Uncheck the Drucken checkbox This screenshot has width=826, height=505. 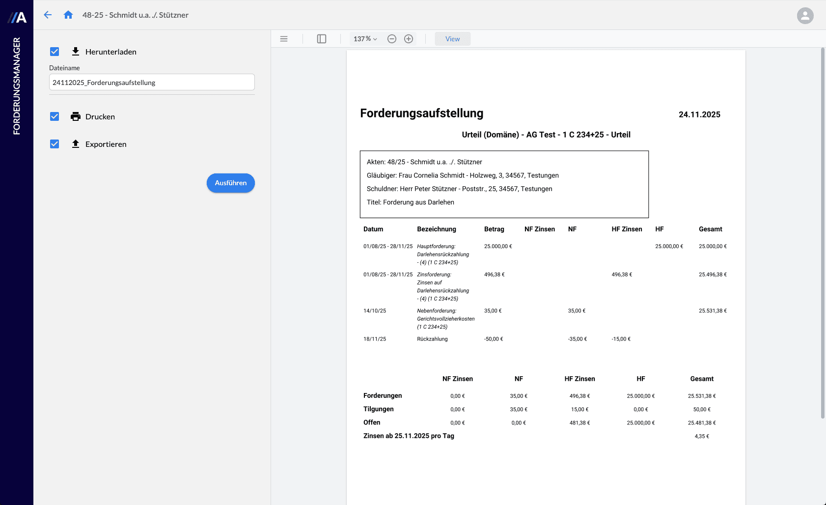(x=55, y=116)
